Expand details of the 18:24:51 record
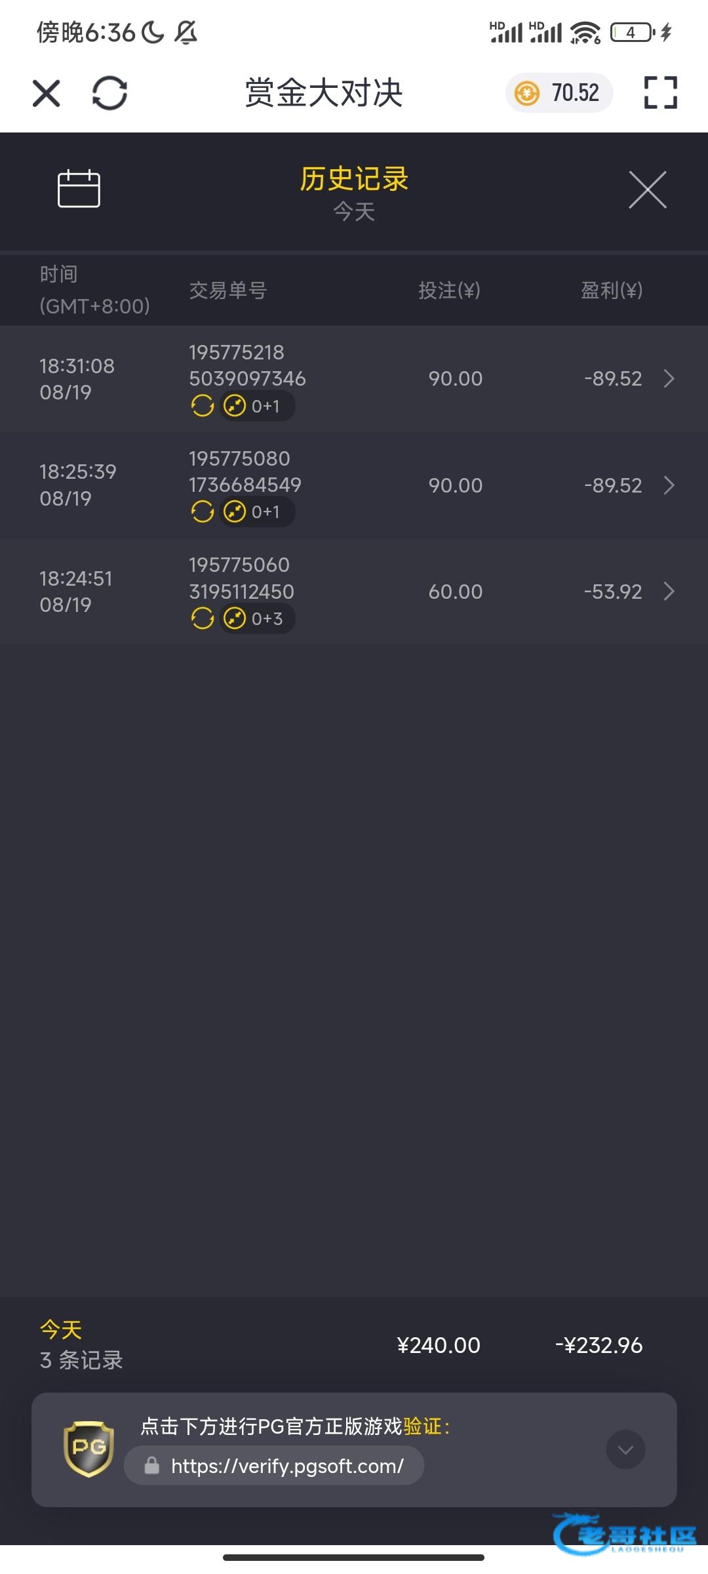Viewport: 708px width, 1574px height. [x=669, y=592]
